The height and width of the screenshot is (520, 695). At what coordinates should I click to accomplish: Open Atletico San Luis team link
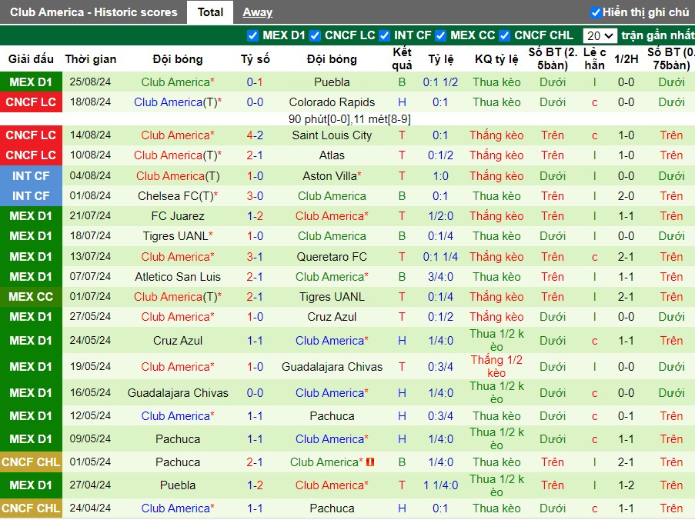tap(178, 277)
